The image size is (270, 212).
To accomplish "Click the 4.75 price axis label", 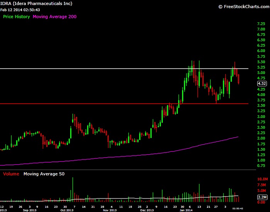I will coord(261,78).
